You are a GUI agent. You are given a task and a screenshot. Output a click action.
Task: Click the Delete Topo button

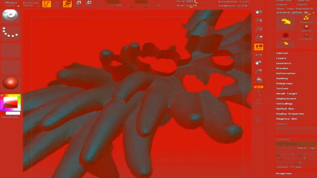point(306,148)
